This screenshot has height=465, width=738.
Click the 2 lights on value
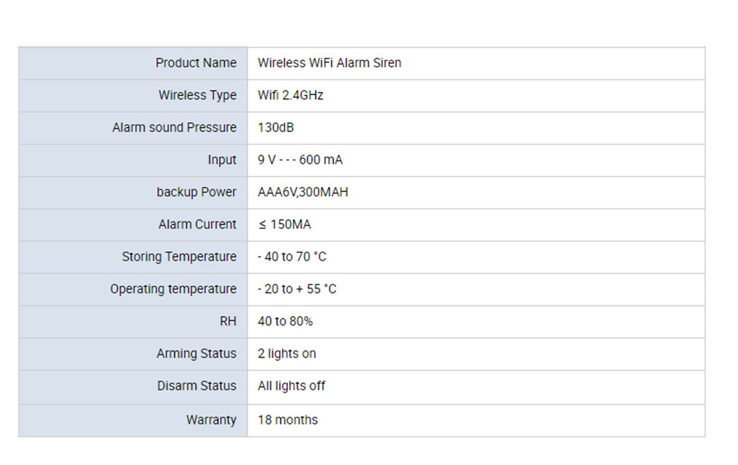[x=286, y=353]
